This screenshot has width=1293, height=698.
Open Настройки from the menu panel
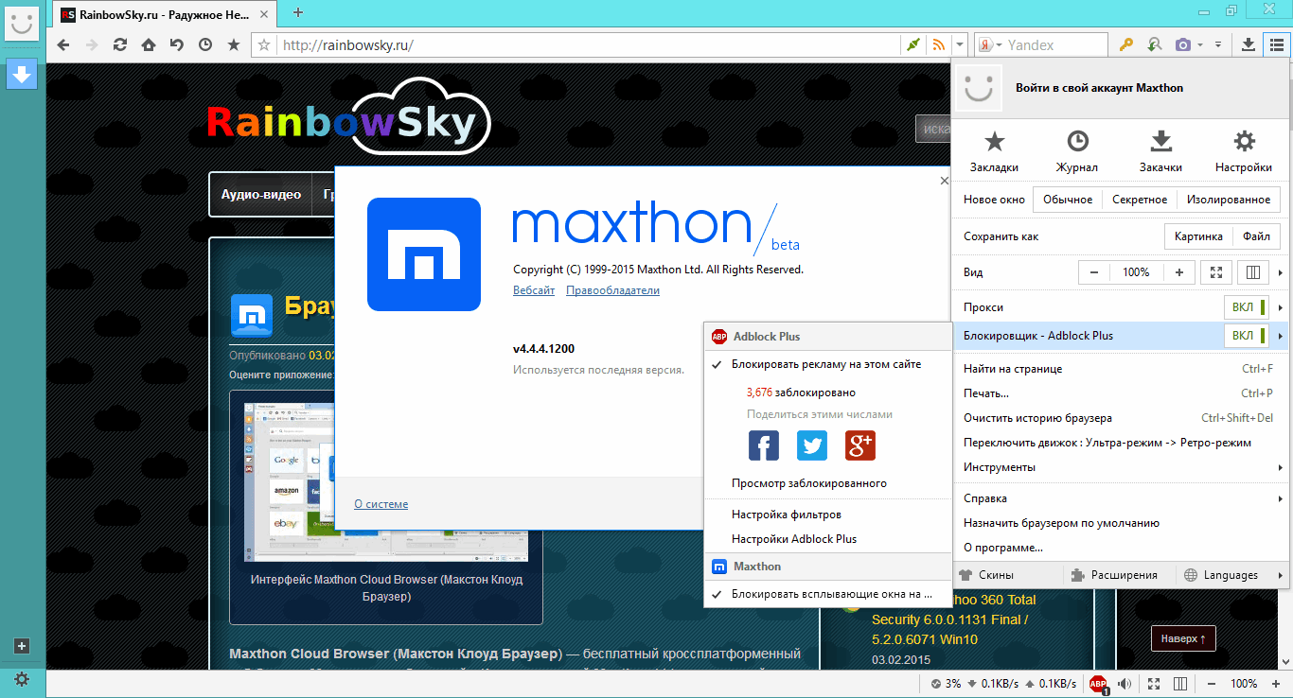pyautogui.click(x=1244, y=151)
